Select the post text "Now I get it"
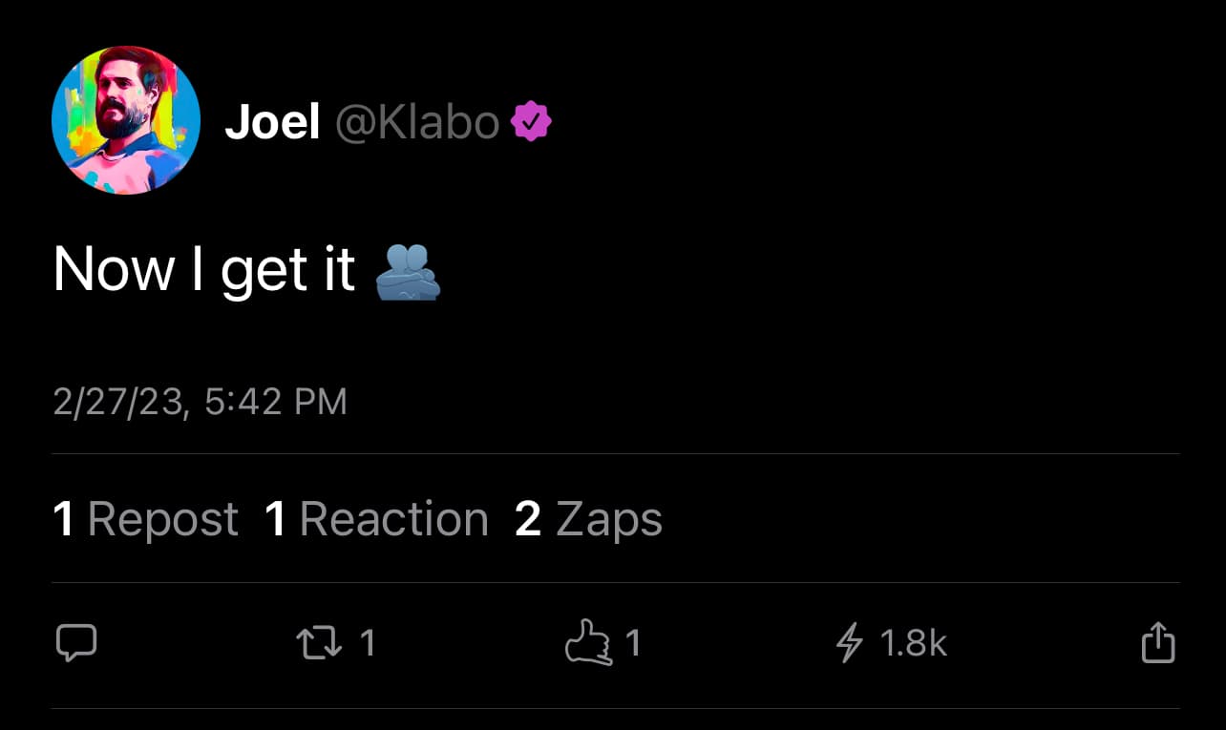 click(204, 270)
